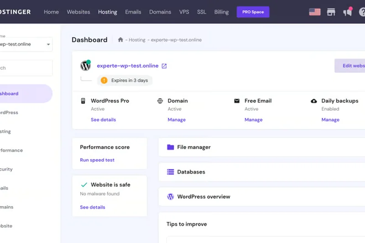Open Emails in top navigation
Viewport: 365px width, 243px height.
133,12
